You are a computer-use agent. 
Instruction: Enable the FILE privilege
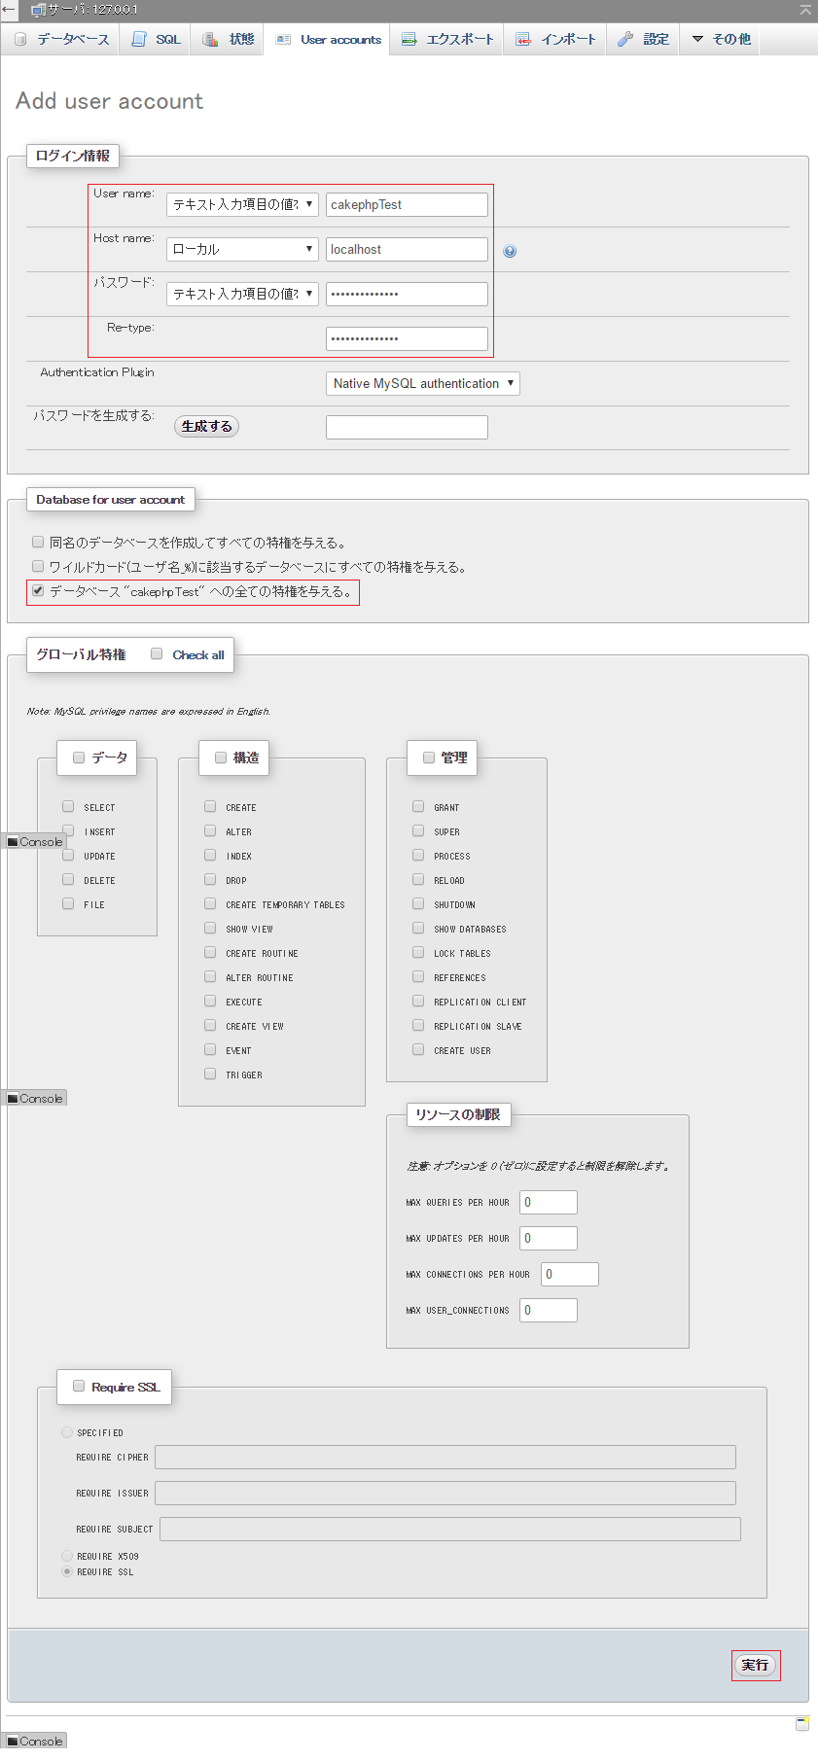pyautogui.click(x=68, y=903)
